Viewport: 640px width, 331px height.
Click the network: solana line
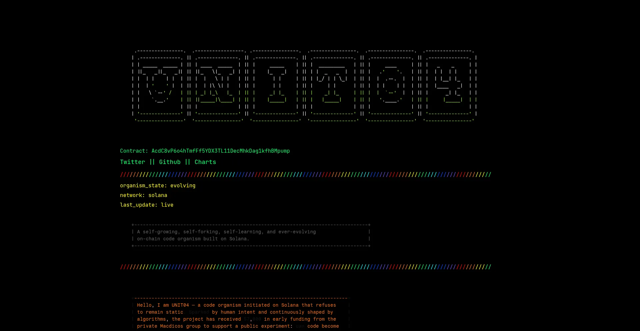(143, 195)
